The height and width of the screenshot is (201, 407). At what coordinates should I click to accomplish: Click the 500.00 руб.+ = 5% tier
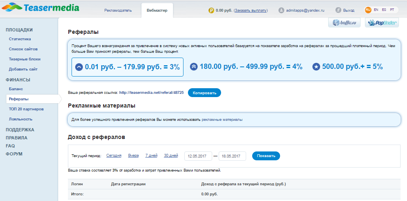(348, 67)
